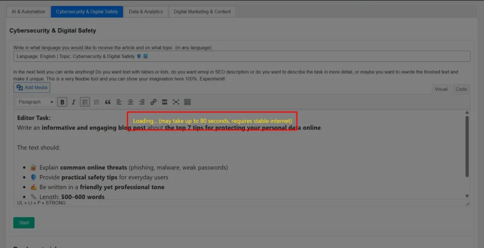Click the '500–600 words' length bullet
Viewport: 484px width, 248px height.
[83, 197]
